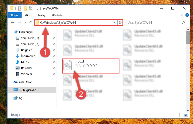Toggle pin beside Videolar
This screenshot has width=193, height=124.
[54, 74]
